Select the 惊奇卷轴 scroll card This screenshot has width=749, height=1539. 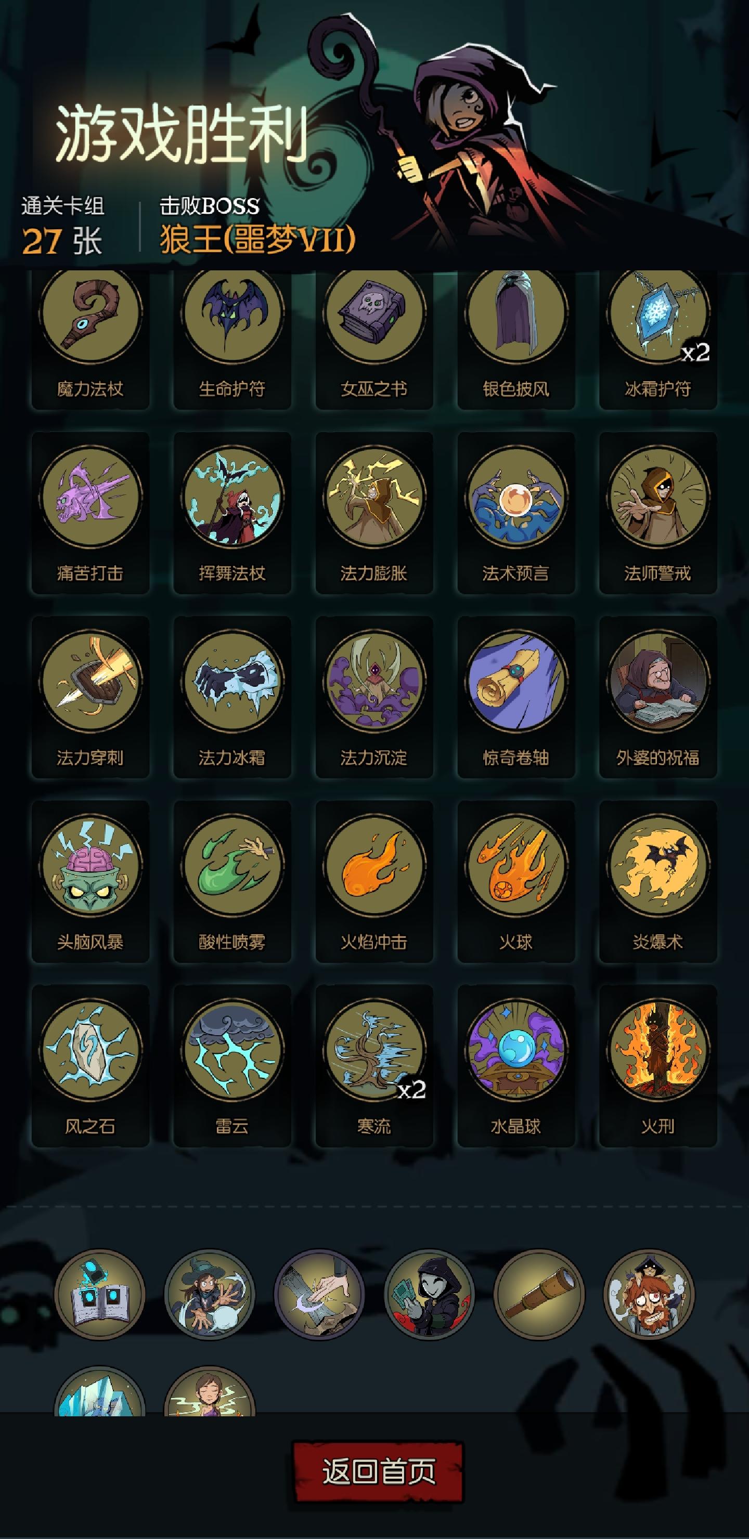[x=516, y=682]
